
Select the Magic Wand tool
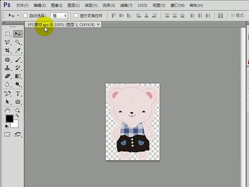(x=18, y=42)
